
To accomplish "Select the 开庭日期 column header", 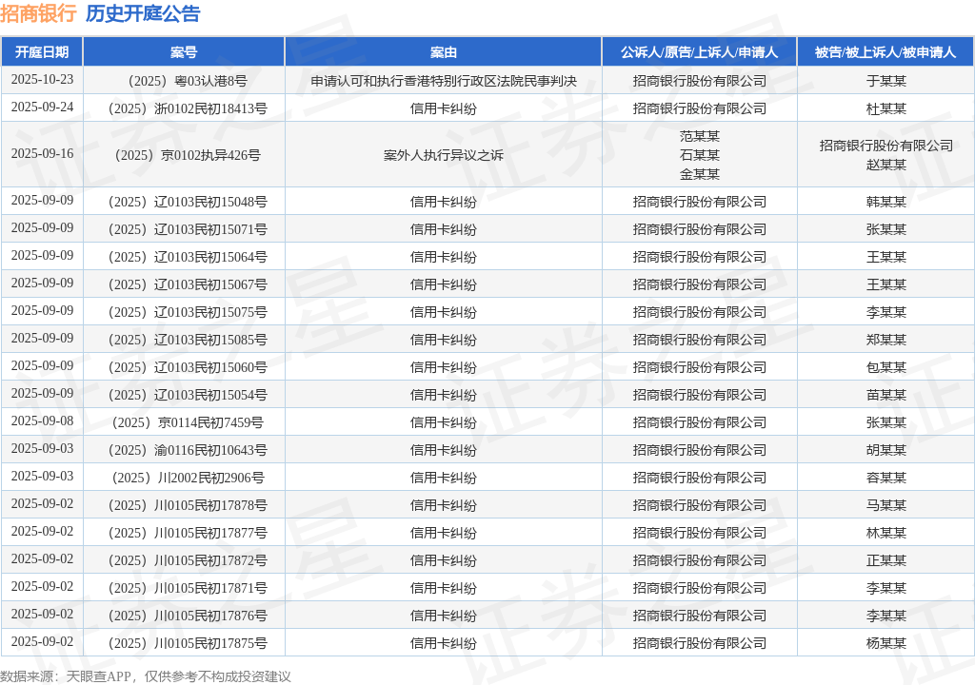I will click(42, 52).
